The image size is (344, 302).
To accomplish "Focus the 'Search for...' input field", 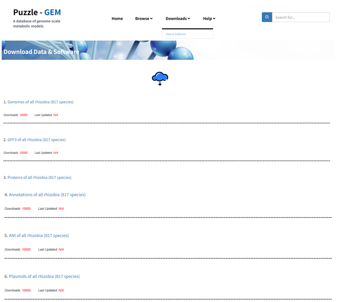I will point(301,17).
